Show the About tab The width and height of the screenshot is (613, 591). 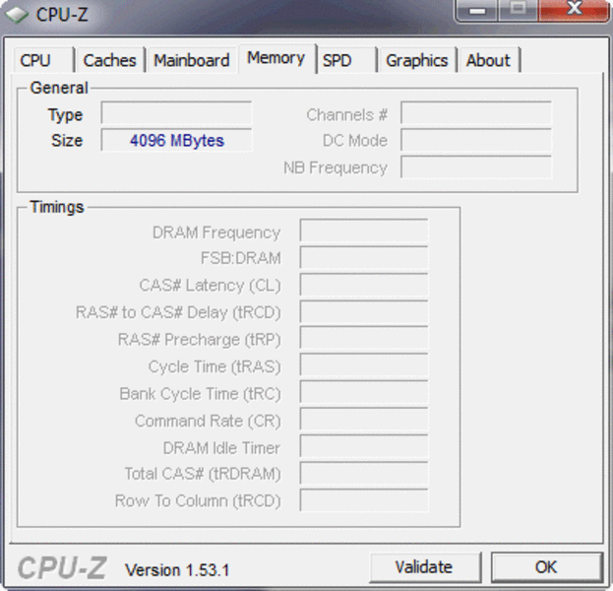(489, 60)
